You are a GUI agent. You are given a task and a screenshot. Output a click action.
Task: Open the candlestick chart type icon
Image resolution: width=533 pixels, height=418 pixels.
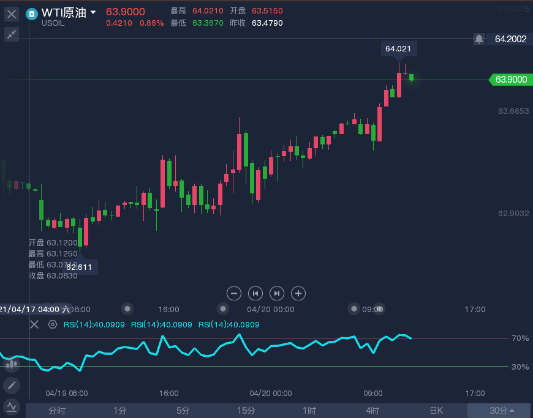pos(12,365)
